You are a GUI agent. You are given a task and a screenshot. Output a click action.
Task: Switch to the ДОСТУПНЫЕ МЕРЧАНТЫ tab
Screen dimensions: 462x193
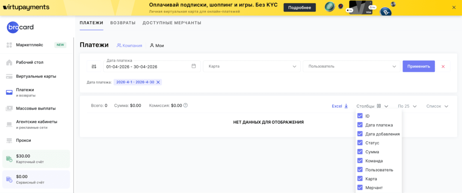click(172, 23)
